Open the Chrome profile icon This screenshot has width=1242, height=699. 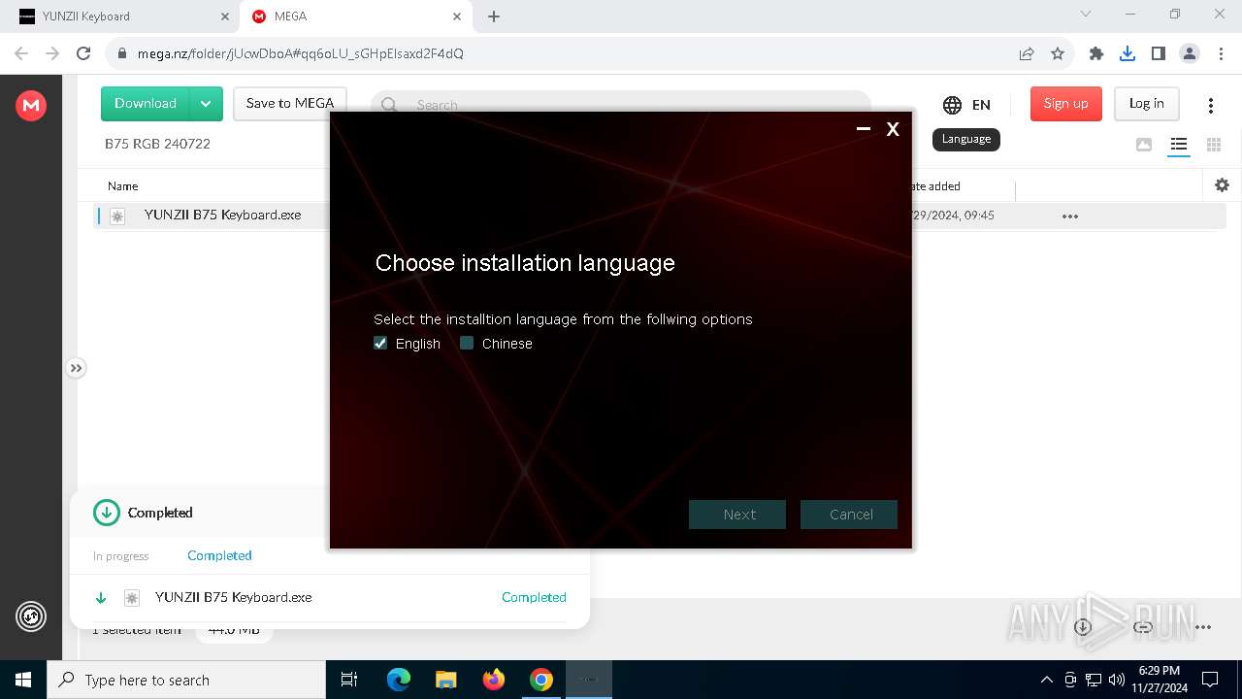(x=1190, y=53)
